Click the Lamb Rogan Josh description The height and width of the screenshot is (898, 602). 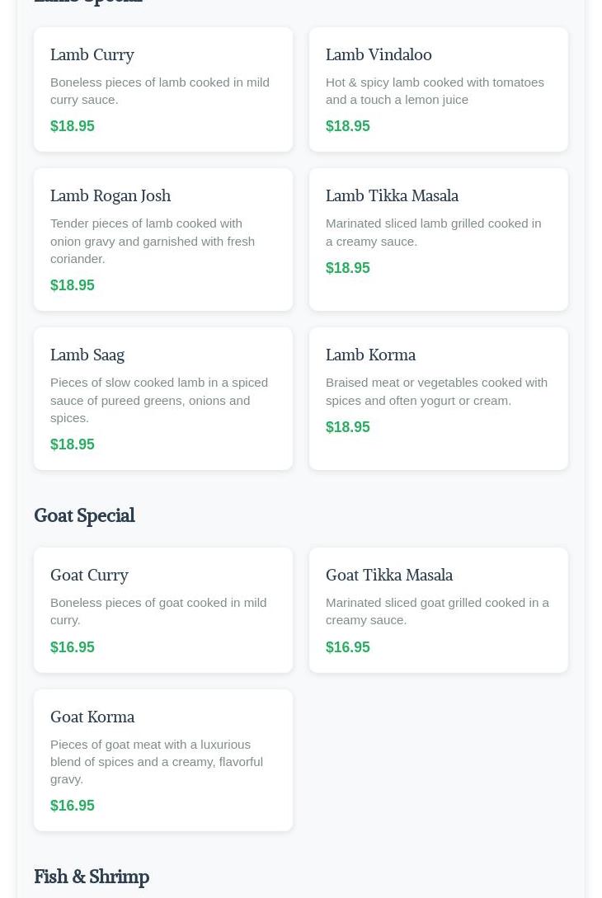pyautogui.click(x=153, y=241)
